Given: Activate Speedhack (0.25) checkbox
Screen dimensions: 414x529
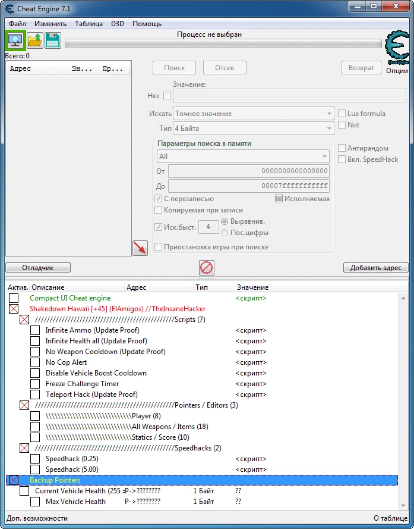Looking at the screenshot, I should [x=35, y=459].
